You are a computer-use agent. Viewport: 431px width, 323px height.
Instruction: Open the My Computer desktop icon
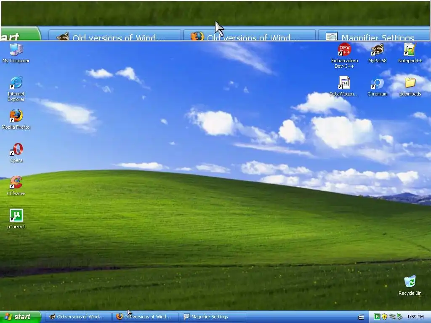click(16, 53)
